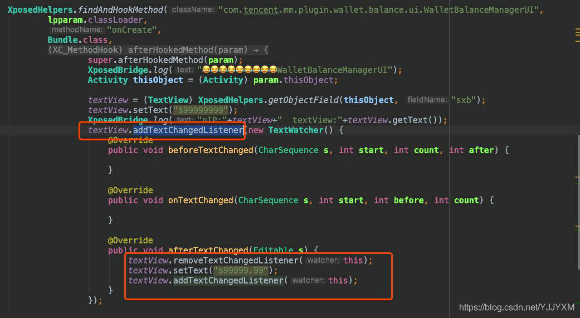Click the removeTextChangedListener call
The height and width of the screenshot is (318, 580).
(x=236, y=260)
